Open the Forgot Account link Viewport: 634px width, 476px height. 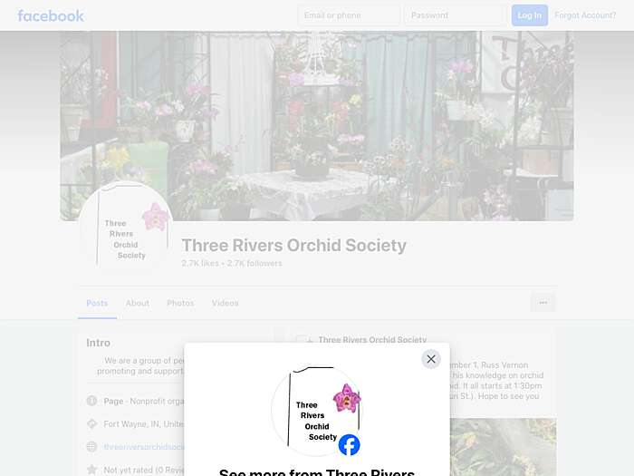pos(585,15)
